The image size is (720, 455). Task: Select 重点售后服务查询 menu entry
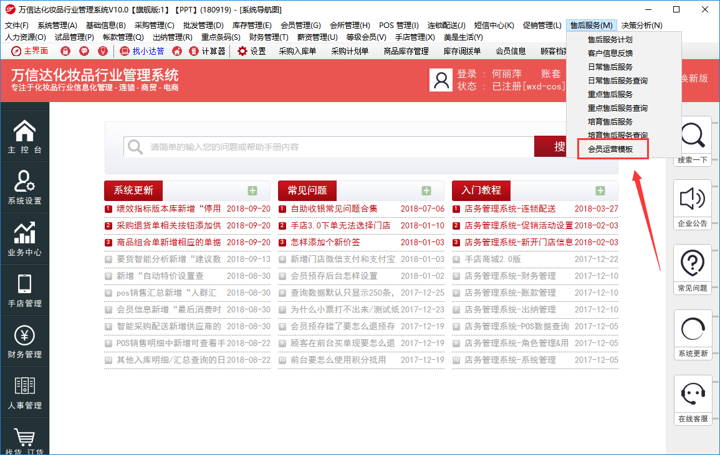617,108
